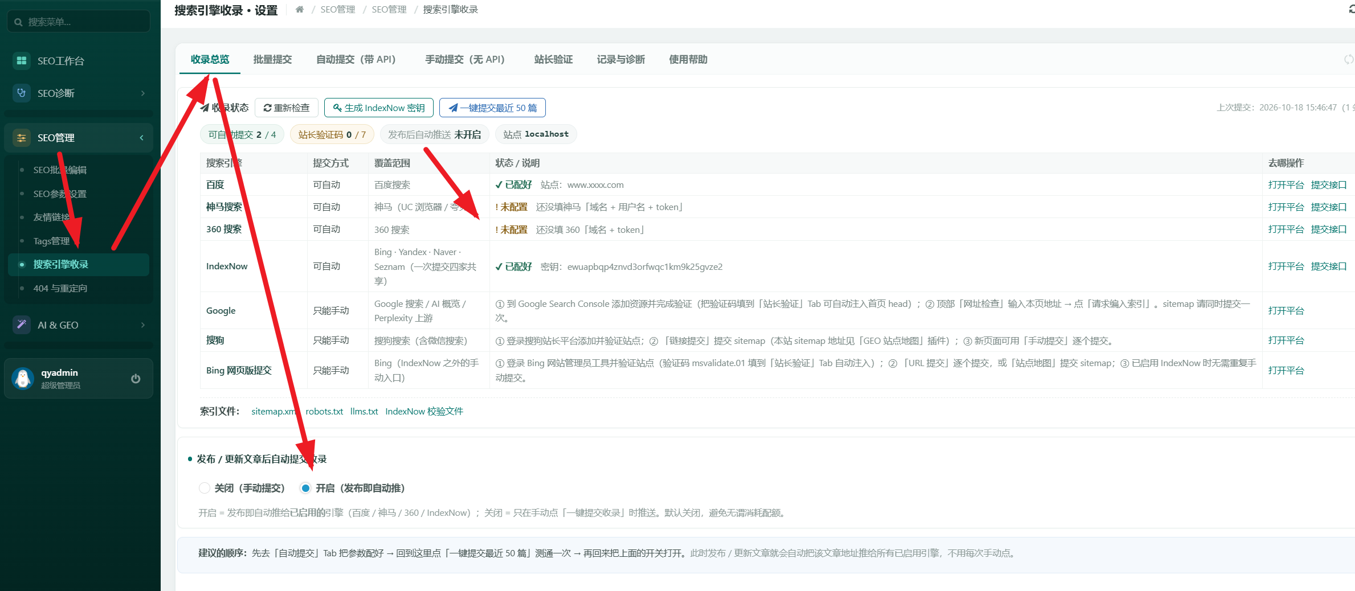Click the AI & GEO wand icon

22,325
